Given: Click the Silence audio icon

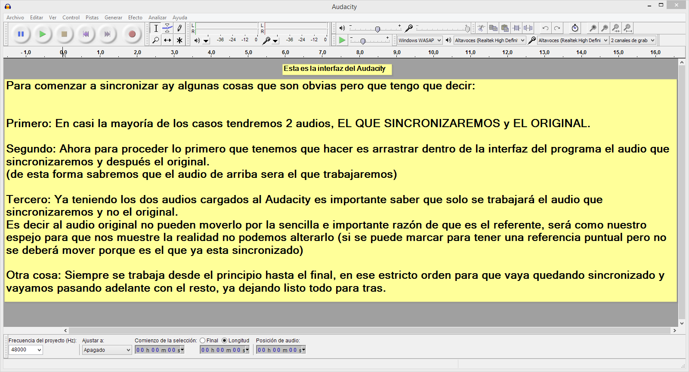Looking at the screenshot, I should click(x=528, y=28).
